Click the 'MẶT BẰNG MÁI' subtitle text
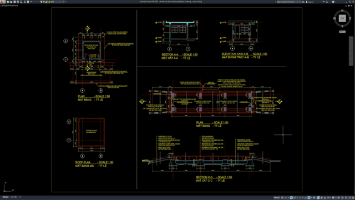 point(84,166)
